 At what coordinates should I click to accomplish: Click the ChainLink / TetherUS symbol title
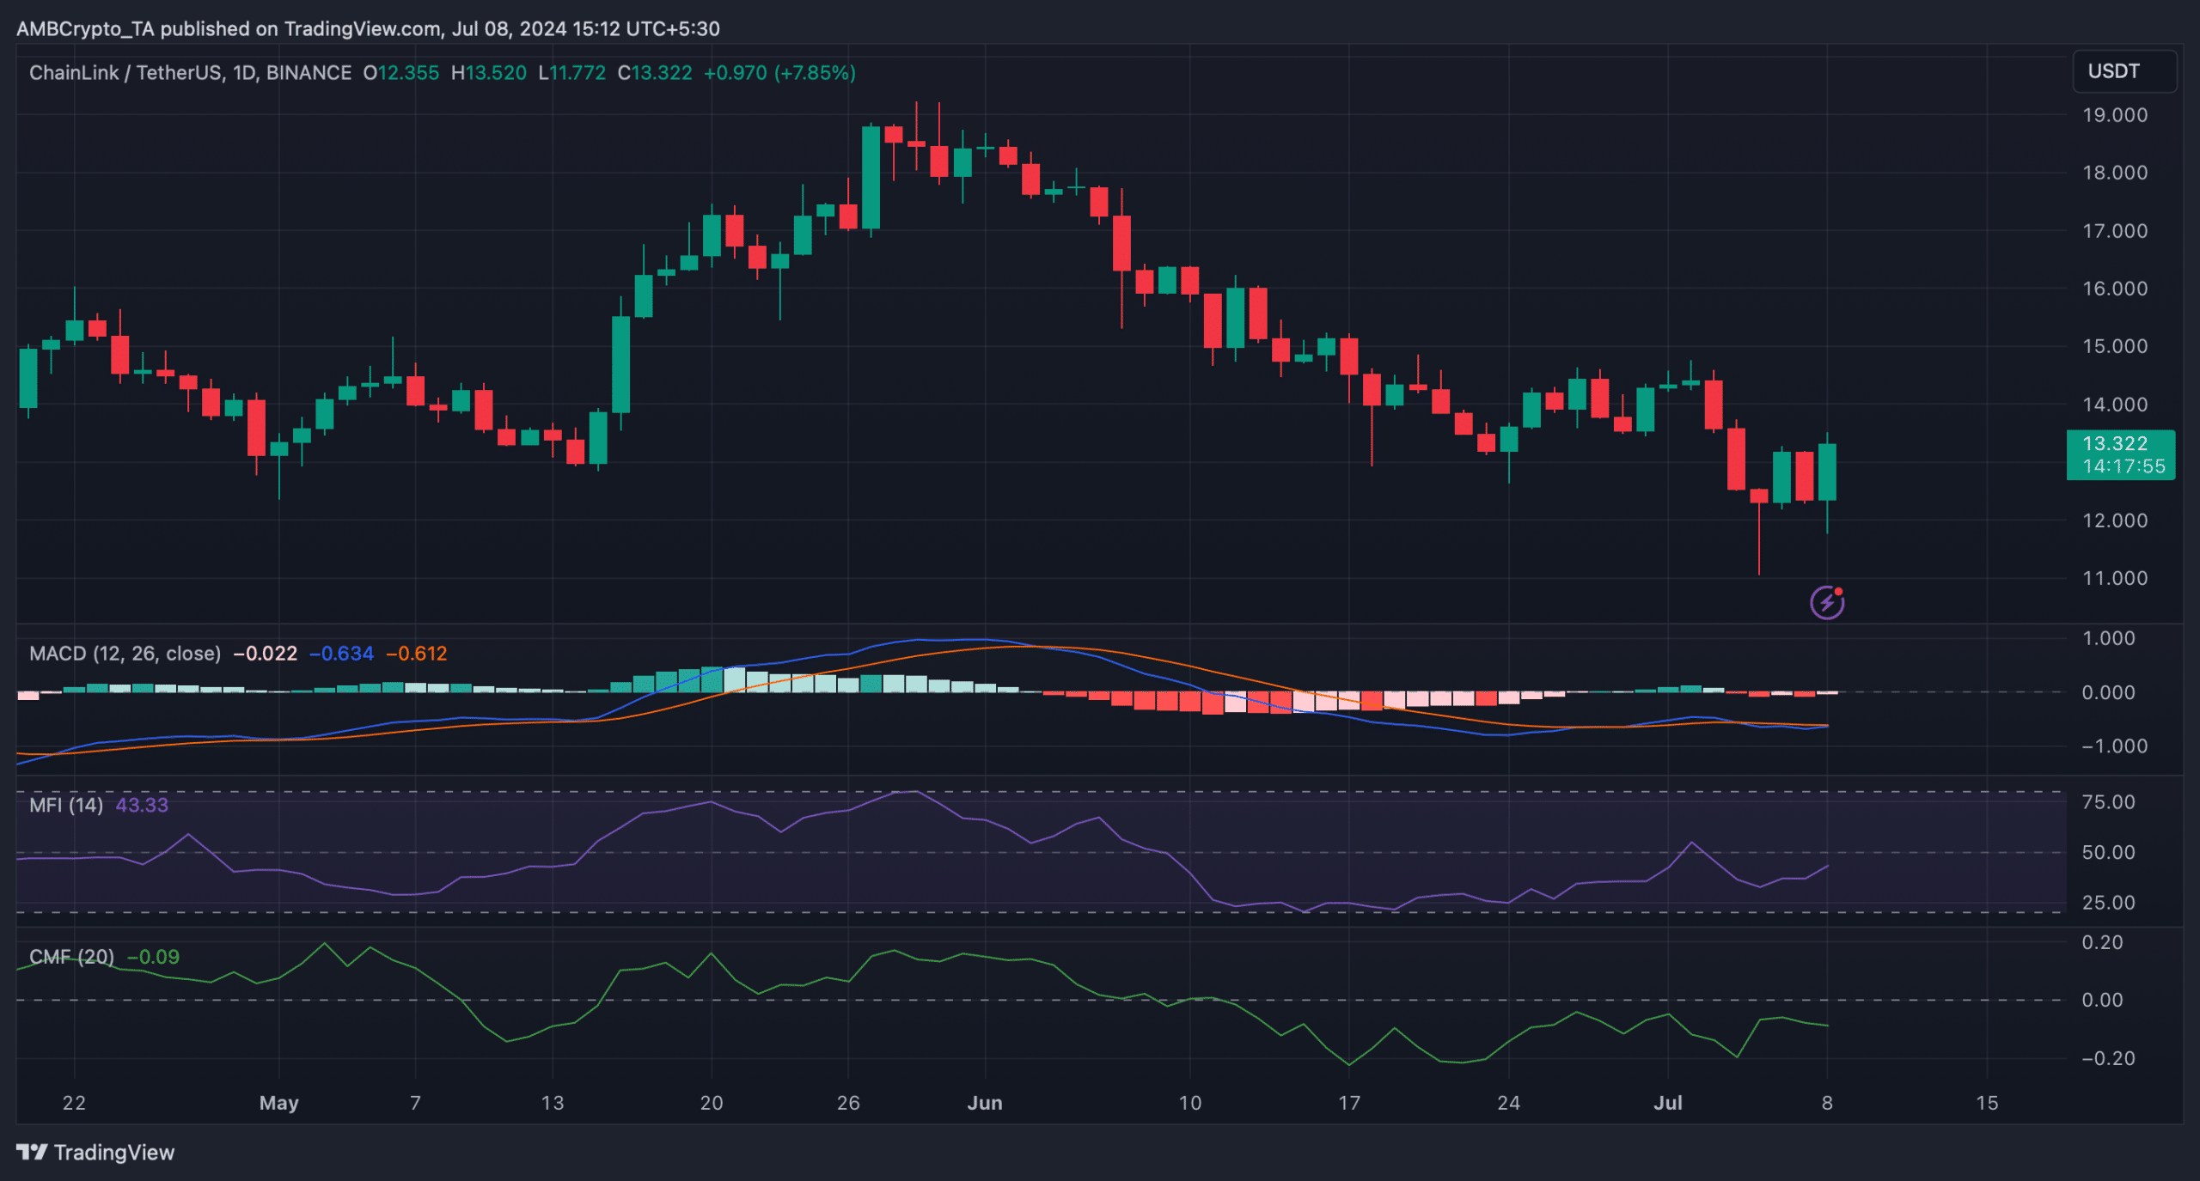tap(126, 73)
